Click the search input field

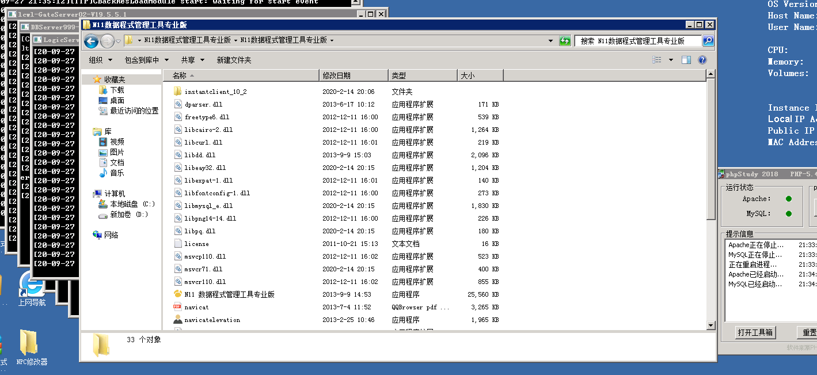coord(638,41)
